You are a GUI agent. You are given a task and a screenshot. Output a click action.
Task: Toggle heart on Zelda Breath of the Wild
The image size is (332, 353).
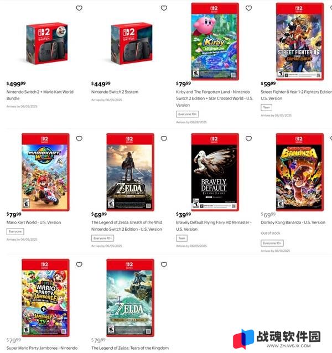click(x=164, y=139)
